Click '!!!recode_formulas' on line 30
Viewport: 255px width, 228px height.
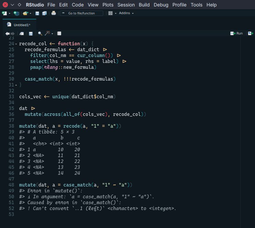(x=88, y=79)
